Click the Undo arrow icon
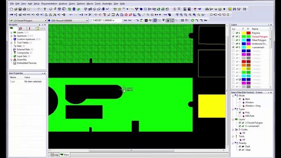The width and height of the screenshot is (281, 158). (x=71, y=14)
